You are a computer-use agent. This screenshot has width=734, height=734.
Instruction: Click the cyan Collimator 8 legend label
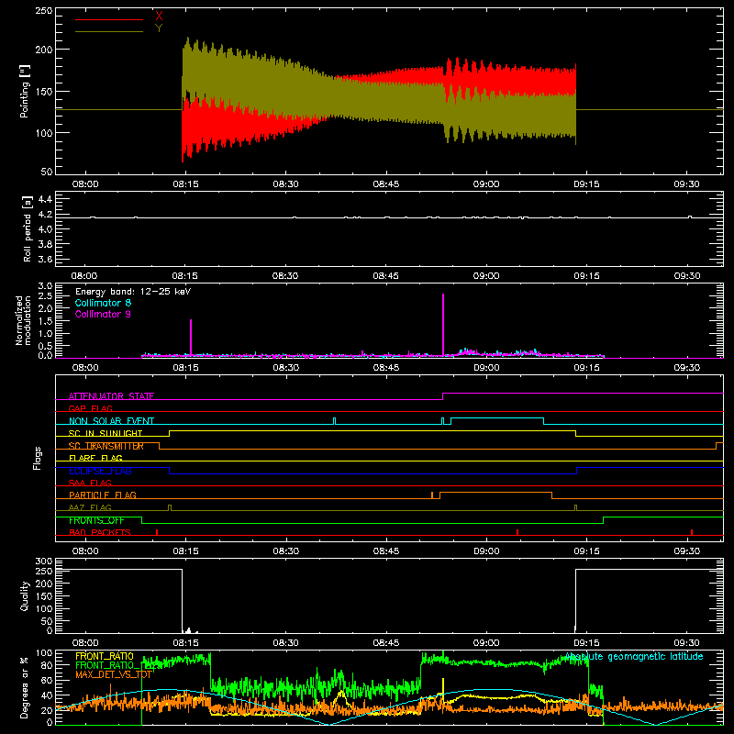coord(103,303)
